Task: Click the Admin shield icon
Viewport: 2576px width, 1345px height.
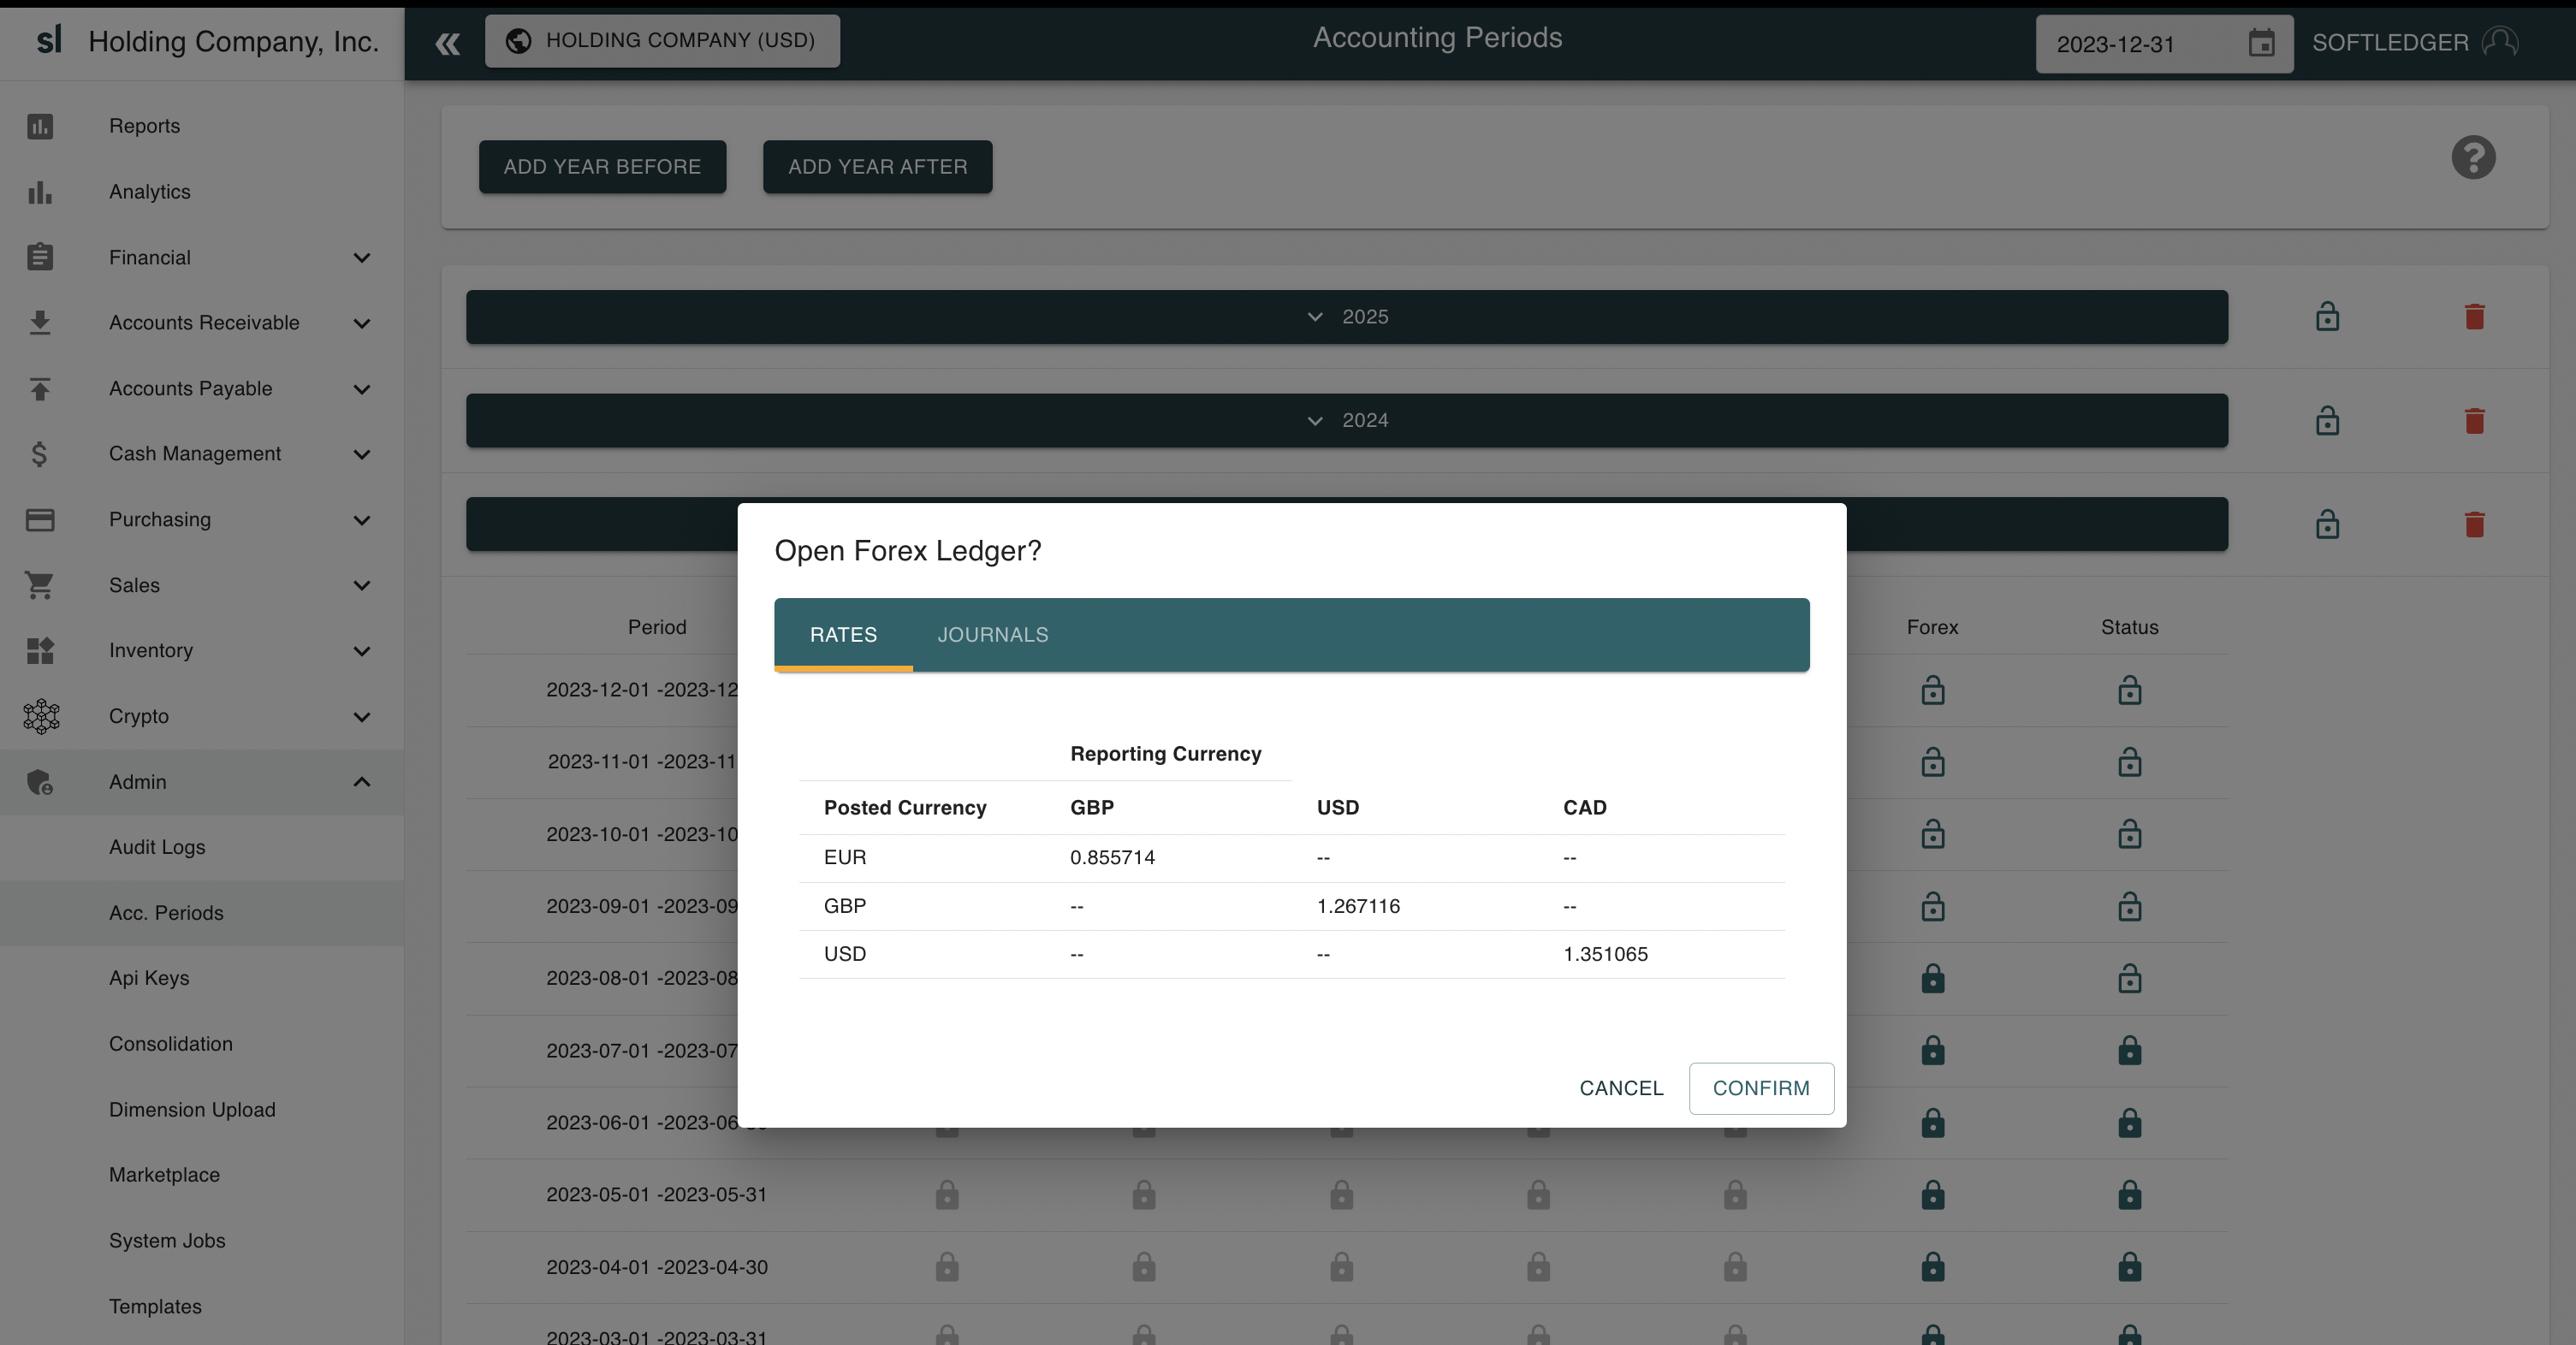Action: pos(40,782)
